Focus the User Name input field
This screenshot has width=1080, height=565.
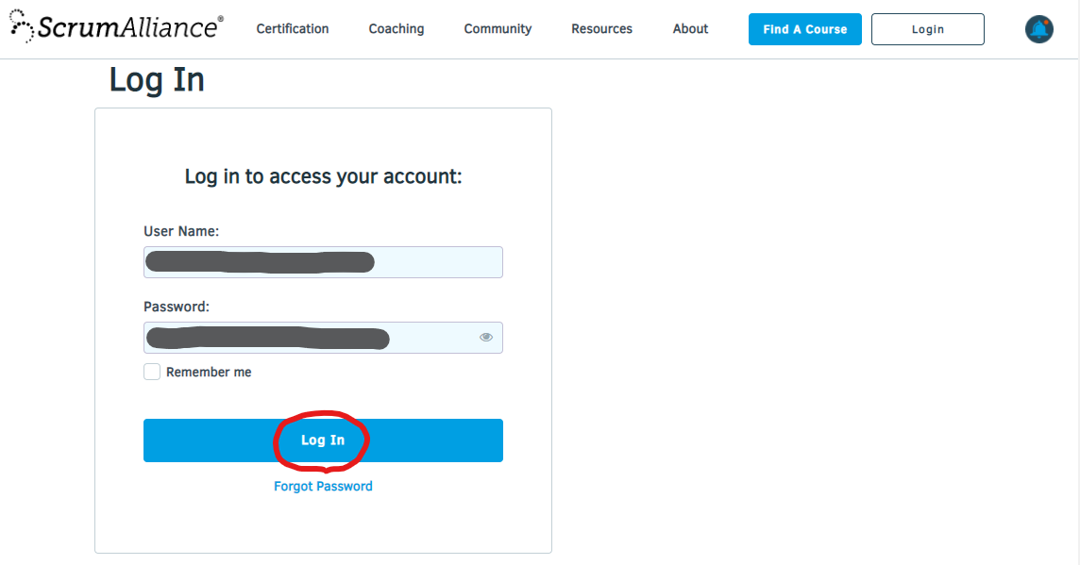point(323,262)
